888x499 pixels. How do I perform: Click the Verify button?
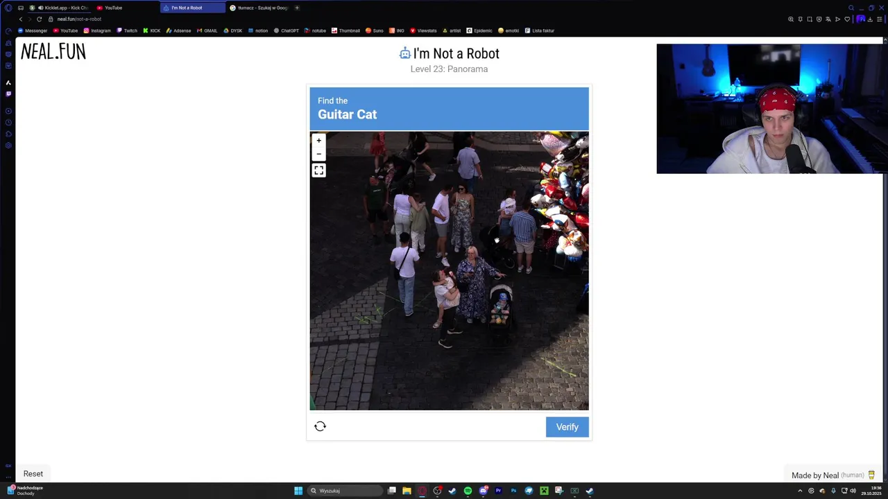click(567, 427)
